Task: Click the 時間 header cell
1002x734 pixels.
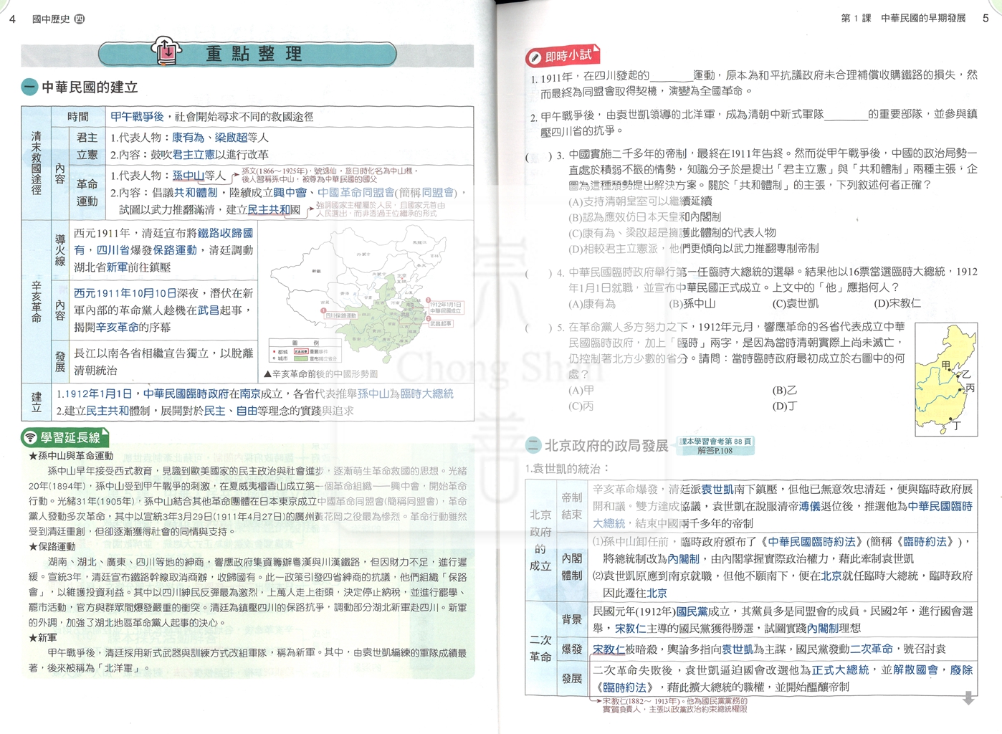Action: (78, 116)
